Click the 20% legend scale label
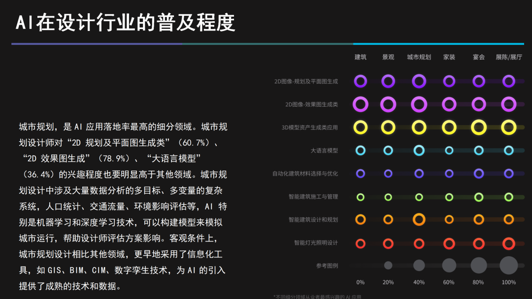 [x=388, y=282]
